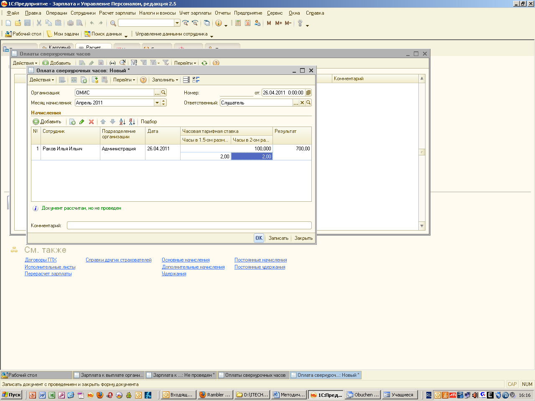Click the post document icon in document toolbar
Image resolution: width=535 pixels, height=401 pixels.
pyautogui.click(x=95, y=80)
